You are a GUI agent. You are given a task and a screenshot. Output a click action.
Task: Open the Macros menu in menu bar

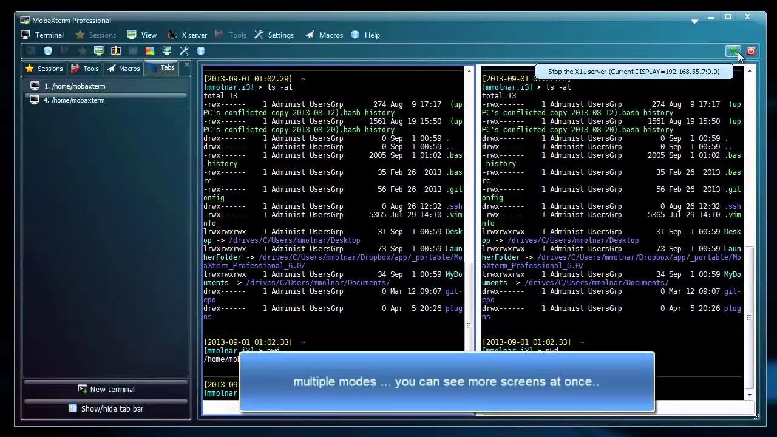click(x=324, y=35)
